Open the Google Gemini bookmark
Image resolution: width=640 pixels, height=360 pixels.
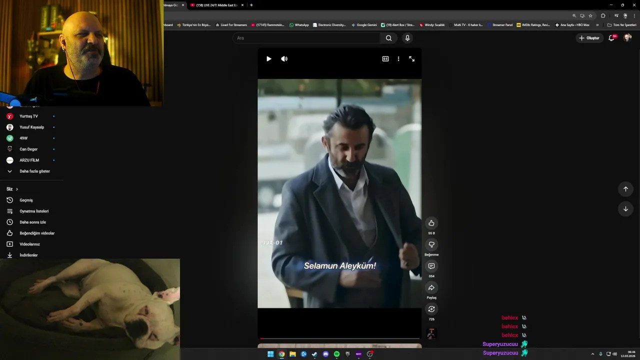pyautogui.click(x=364, y=24)
